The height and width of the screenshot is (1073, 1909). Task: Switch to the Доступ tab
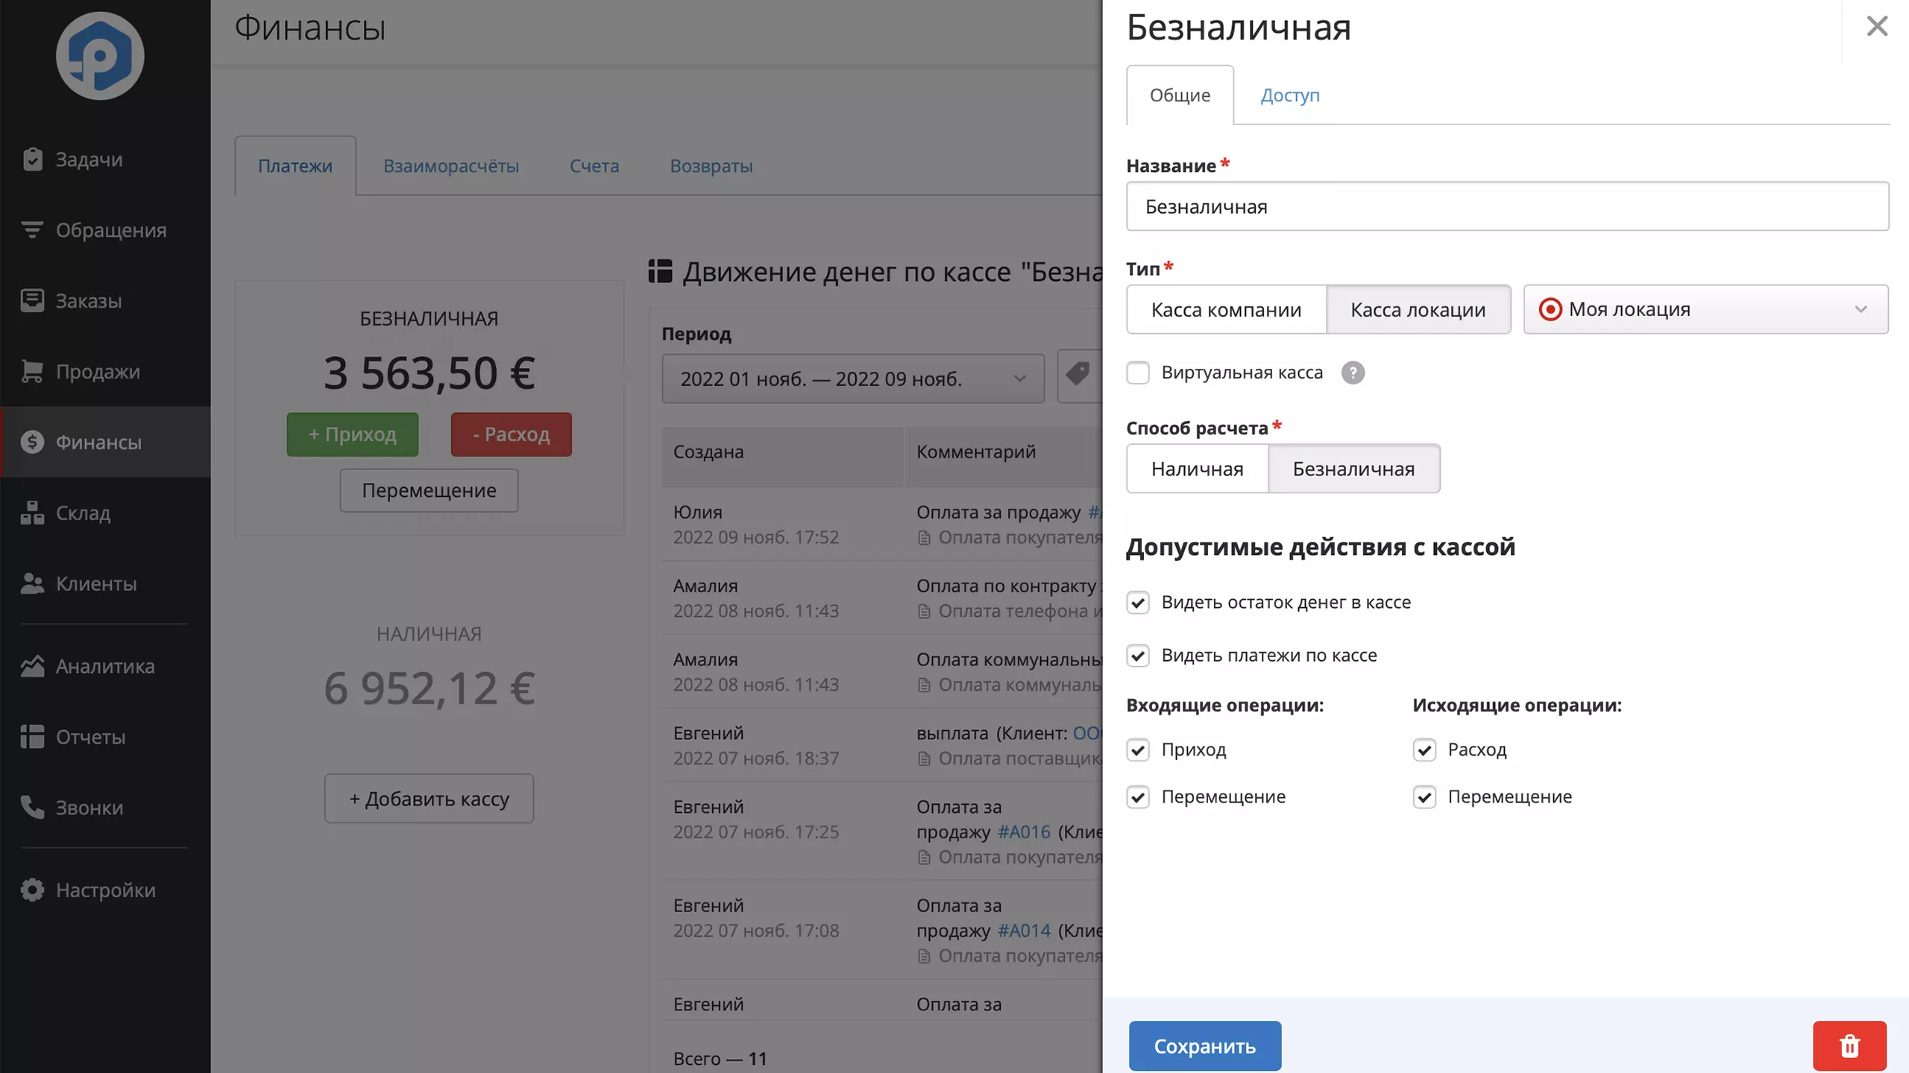(x=1290, y=95)
